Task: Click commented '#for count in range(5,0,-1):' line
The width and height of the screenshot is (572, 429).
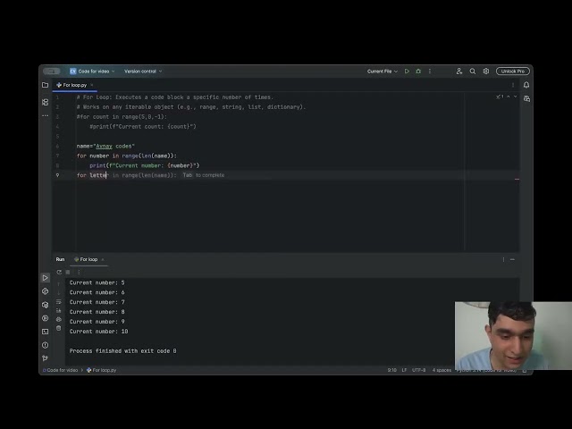Action: pyautogui.click(x=122, y=117)
